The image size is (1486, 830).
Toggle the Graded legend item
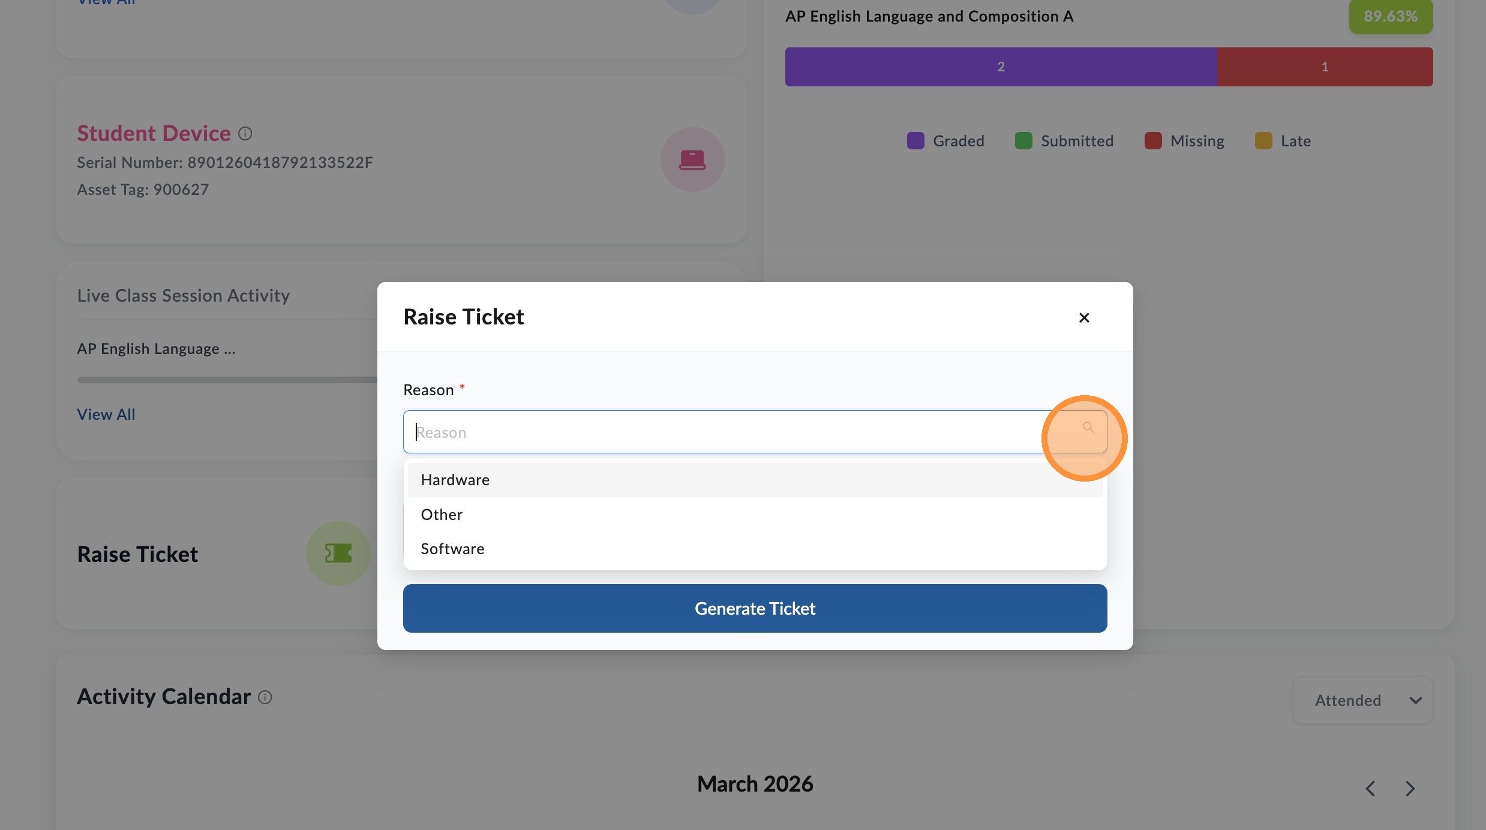945,141
